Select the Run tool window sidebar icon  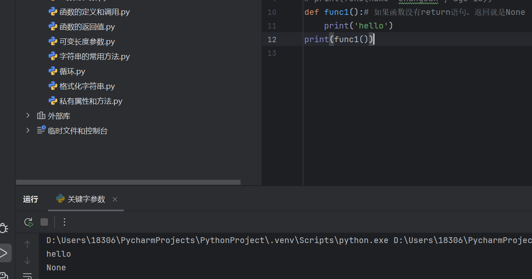[5, 253]
